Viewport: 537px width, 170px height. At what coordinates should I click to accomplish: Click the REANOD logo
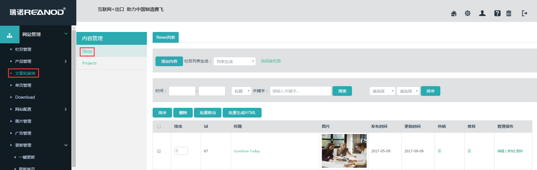[38, 12]
